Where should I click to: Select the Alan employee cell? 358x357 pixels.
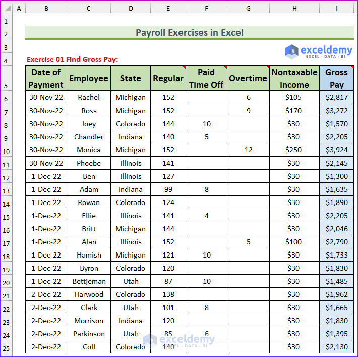(x=89, y=242)
